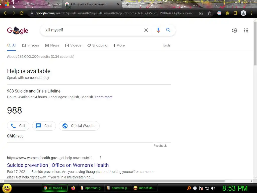The image size is (257, 193).
Task: Open the striped flag extension icon
Action: pyautogui.click(x=219, y=13)
